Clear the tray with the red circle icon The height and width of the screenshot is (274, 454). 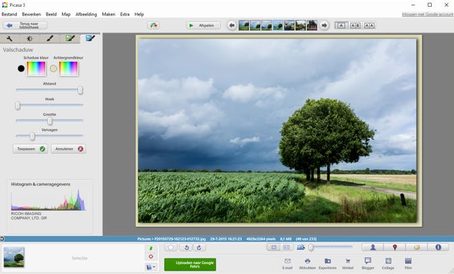click(151, 256)
